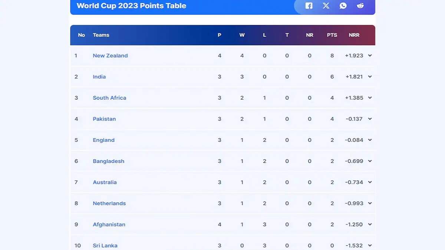Click the Teams column header
Viewport: 445px width, 250px height.
pos(101,35)
